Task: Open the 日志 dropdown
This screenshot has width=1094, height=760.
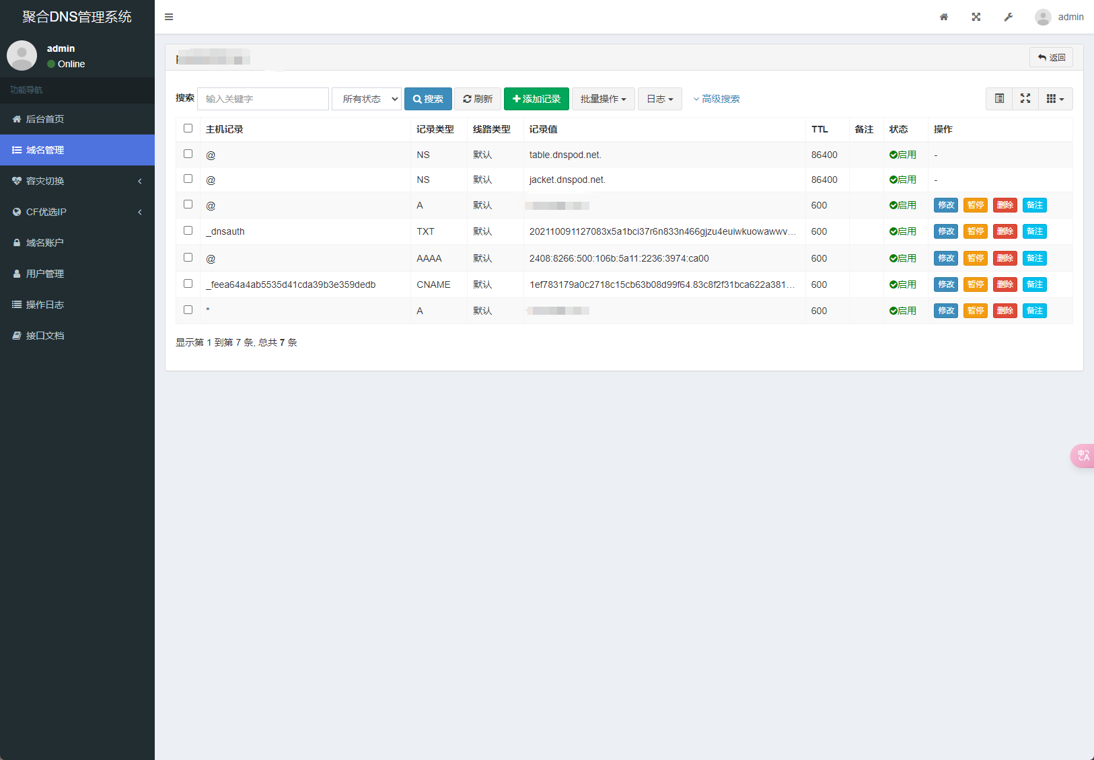Action: pos(659,99)
